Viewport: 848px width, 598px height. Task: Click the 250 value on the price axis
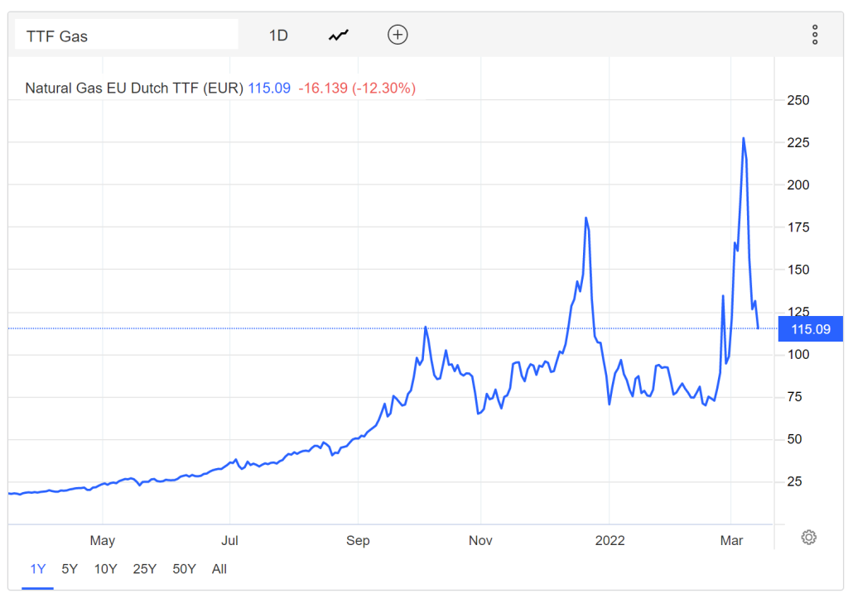[798, 100]
